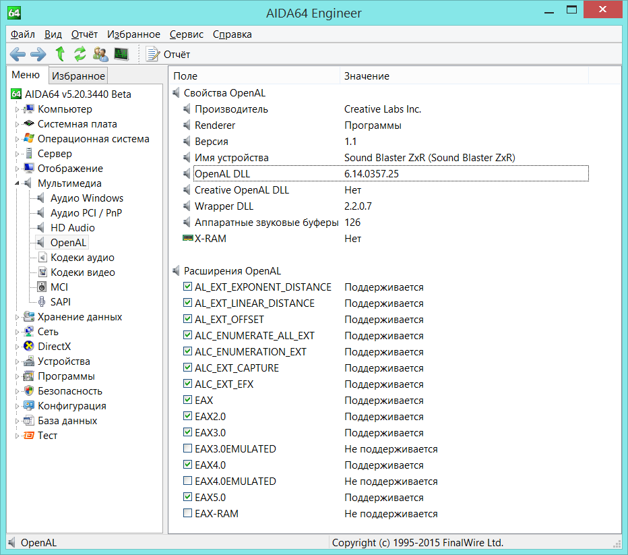628x555 pixels.
Task: Collapse the Мультимедиа tree node
Action: tap(17, 183)
